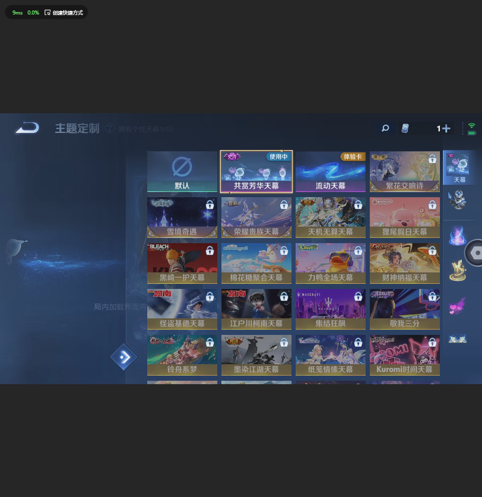482x497 pixels.
Task: Select the 流动天幕 trial card theme
Action: tap(330, 171)
